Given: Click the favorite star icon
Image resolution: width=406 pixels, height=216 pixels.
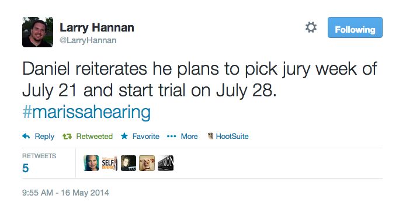Looking at the screenshot, I should [x=124, y=136].
